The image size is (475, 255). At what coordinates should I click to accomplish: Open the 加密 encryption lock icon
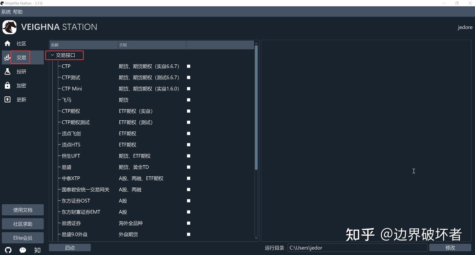[7, 85]
